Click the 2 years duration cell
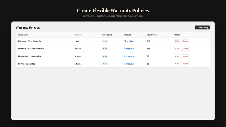This screenshot has height=127, width=226. pos(78,49)
